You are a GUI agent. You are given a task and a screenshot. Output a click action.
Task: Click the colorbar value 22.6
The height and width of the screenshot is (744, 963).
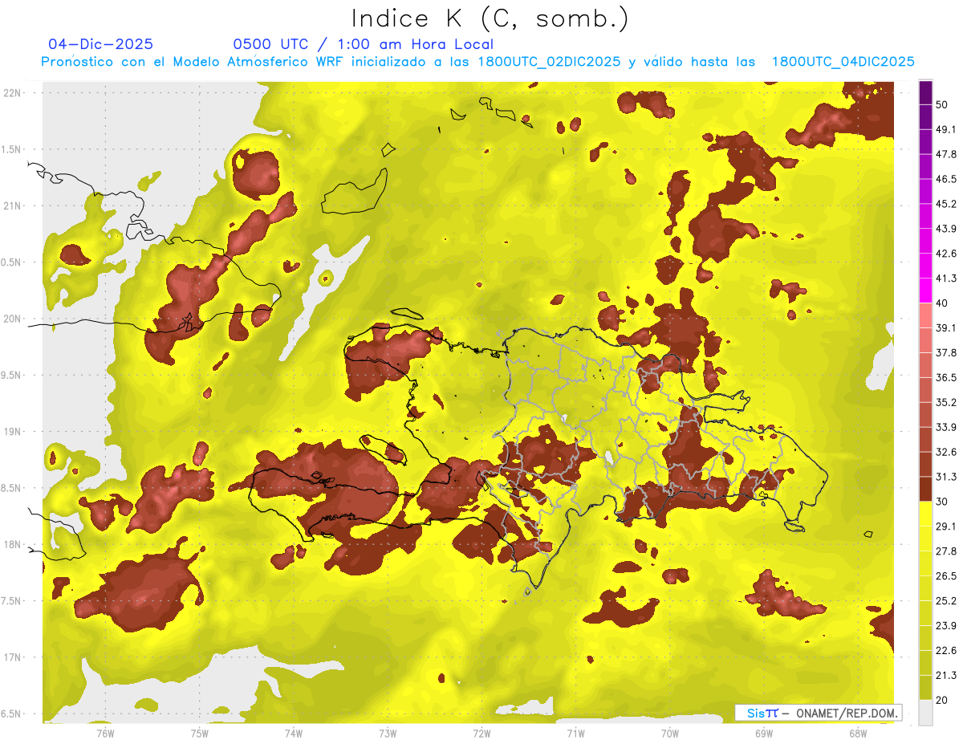pyautogui.click(x=946, y=651)
